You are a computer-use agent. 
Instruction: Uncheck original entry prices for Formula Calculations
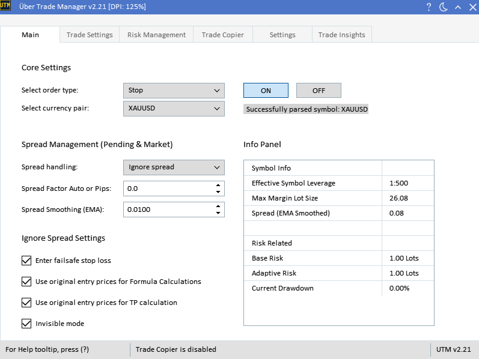26,282
